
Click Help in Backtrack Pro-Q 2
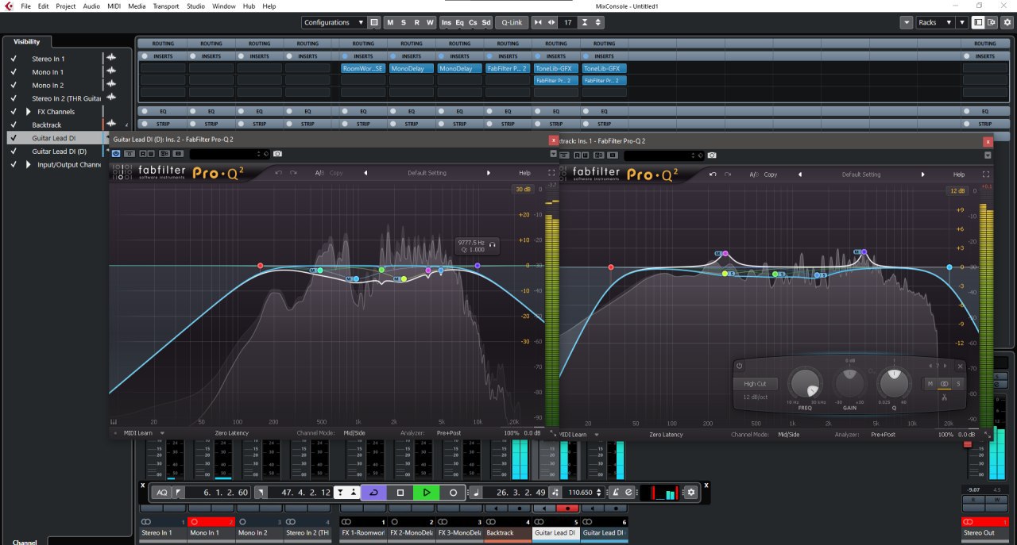pos(959,175)
